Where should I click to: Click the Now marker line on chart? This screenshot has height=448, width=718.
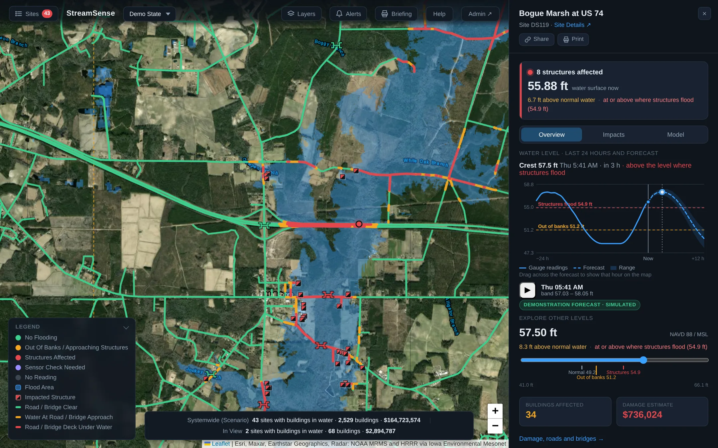coord(648,219)
